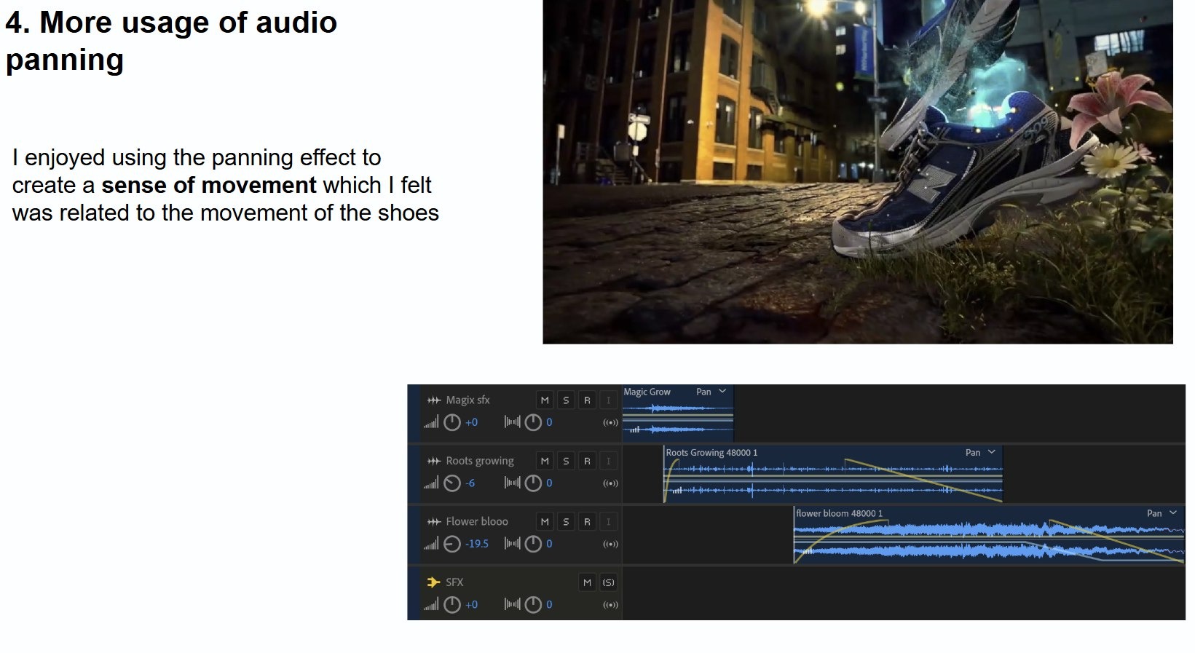Solo the Roots growing track
Screen dimensions: 1195x653
566,461
